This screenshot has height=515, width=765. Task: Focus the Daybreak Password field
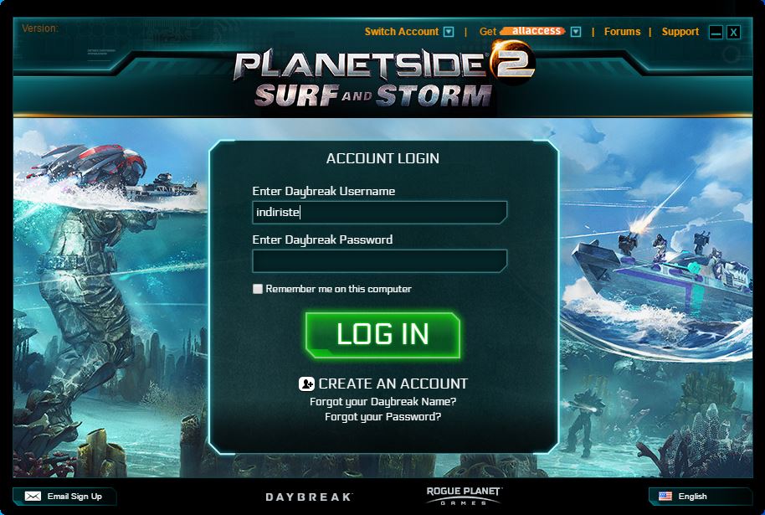[x=380, y=260]
